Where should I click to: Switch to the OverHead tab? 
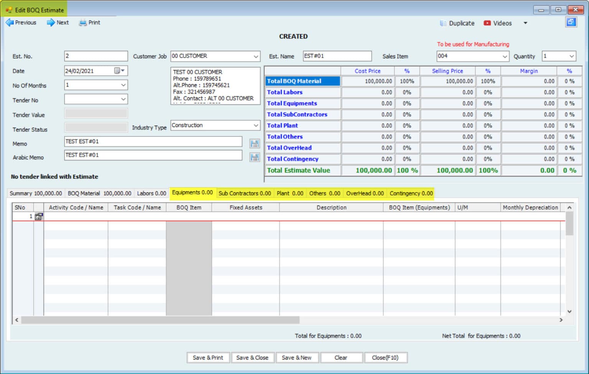365,194
